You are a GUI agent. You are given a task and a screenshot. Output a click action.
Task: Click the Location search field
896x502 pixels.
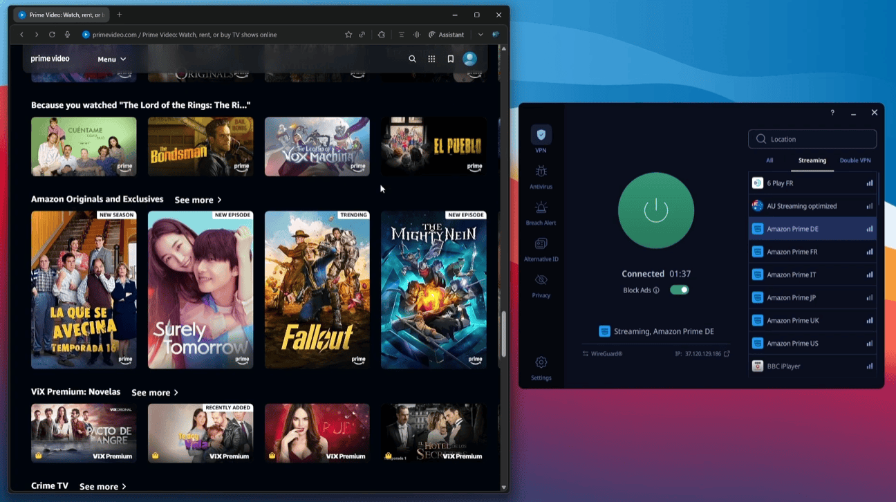[x=812, y=139]
